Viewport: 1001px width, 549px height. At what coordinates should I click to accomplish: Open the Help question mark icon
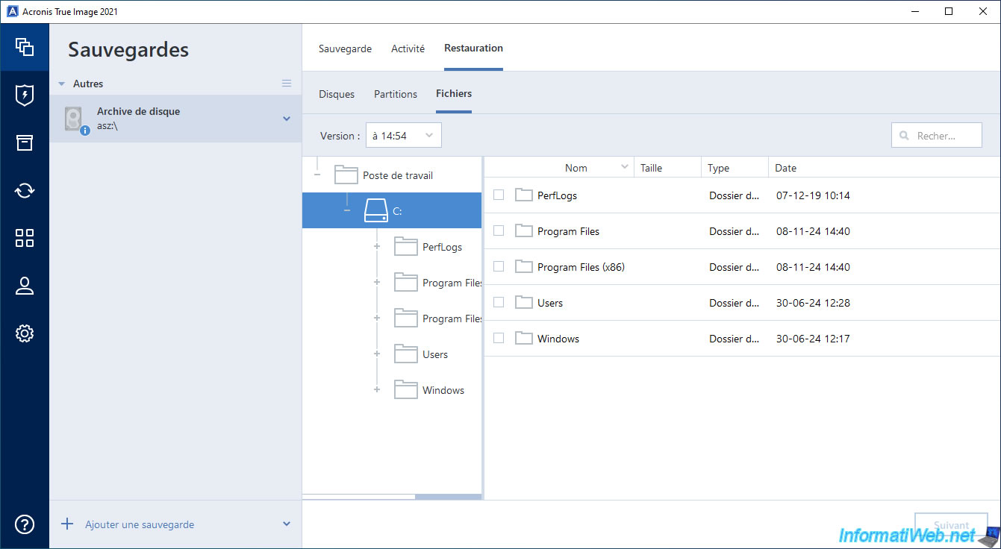[25, 524]
